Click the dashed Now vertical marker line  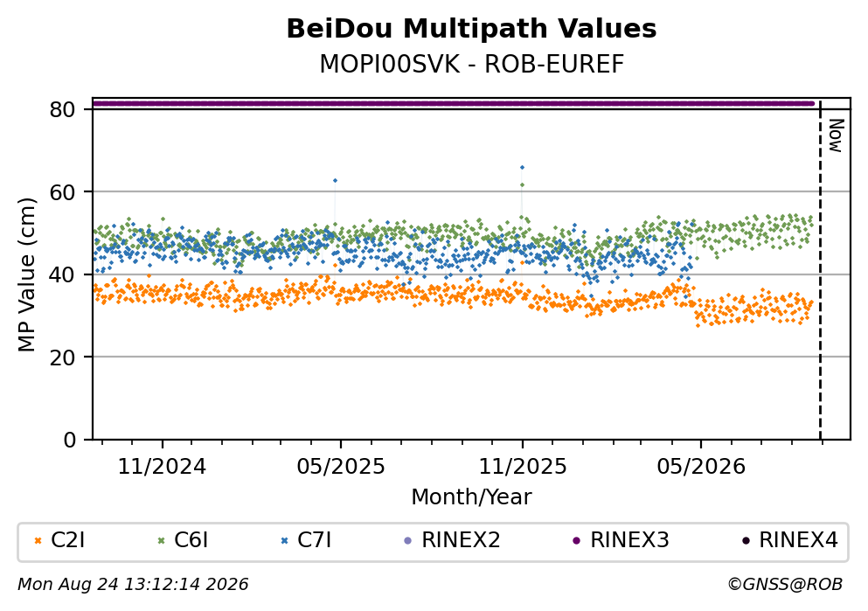click(x=820, y=269)
